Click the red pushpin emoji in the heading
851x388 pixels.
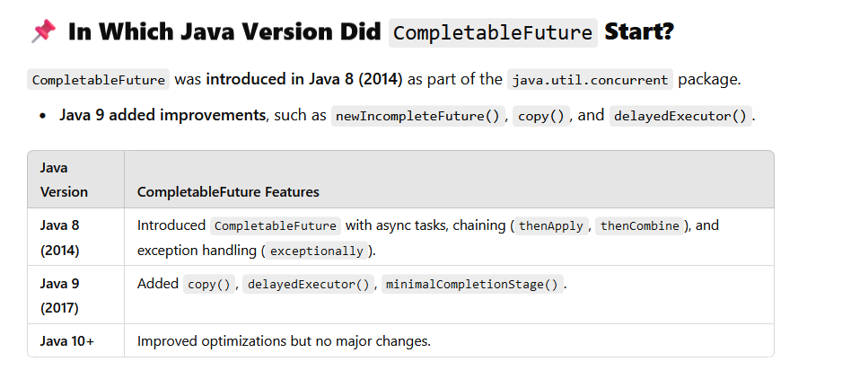[43, 32]
